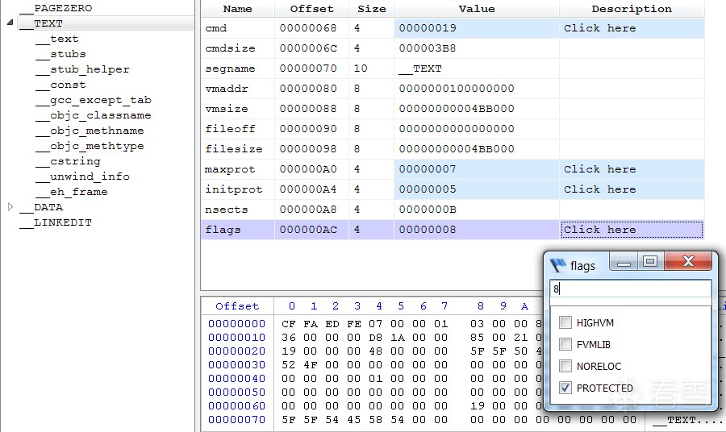Close the flags popup window

pos(688,262)
